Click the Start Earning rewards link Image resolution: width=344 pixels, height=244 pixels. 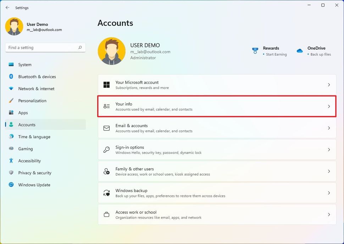tap(276, 55)
